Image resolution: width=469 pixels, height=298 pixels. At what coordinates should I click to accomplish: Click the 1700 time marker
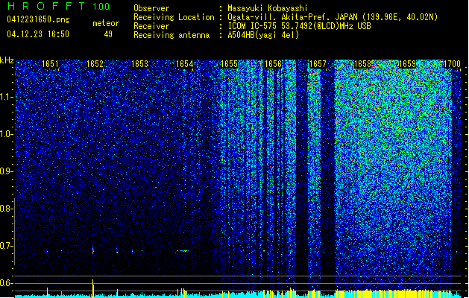click(452, 64)
